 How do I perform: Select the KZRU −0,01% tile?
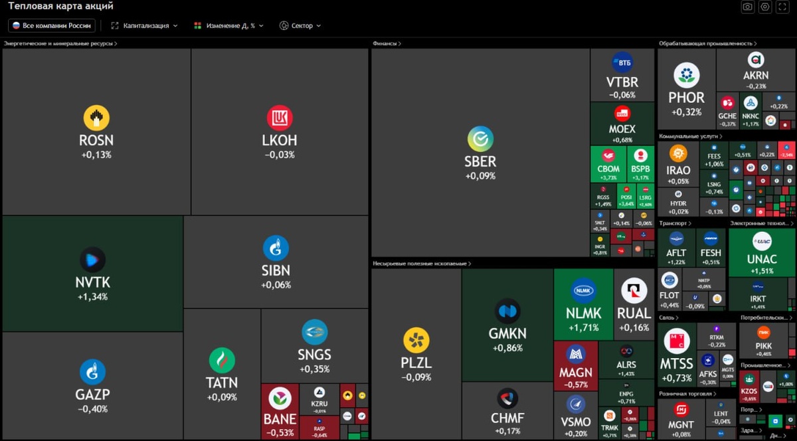[319, 400]
